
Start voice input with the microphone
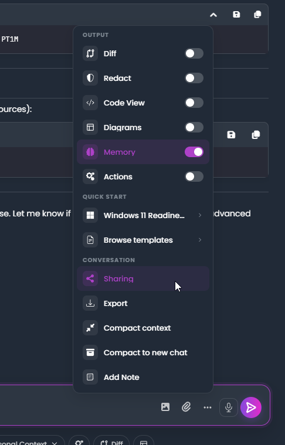pos(229,407)
